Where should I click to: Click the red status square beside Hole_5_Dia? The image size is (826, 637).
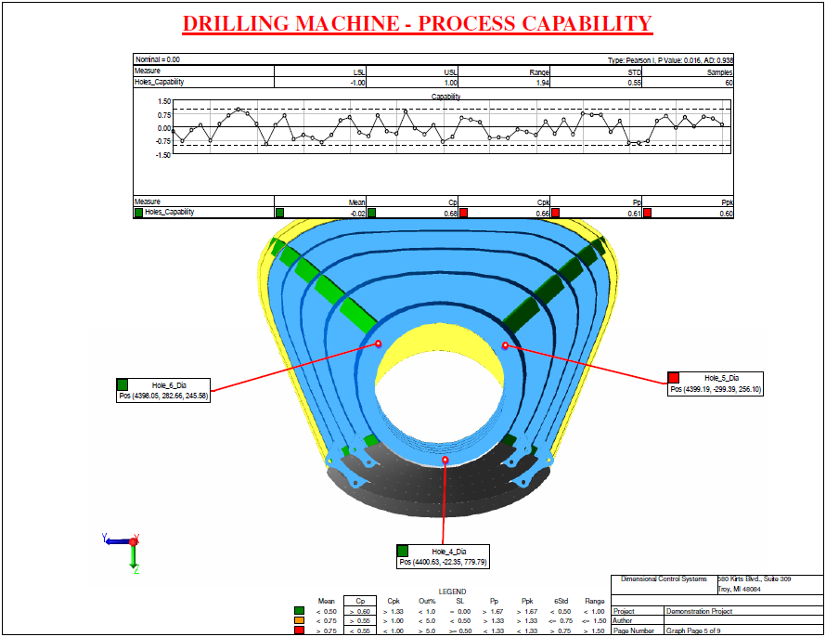click(675, 378)
